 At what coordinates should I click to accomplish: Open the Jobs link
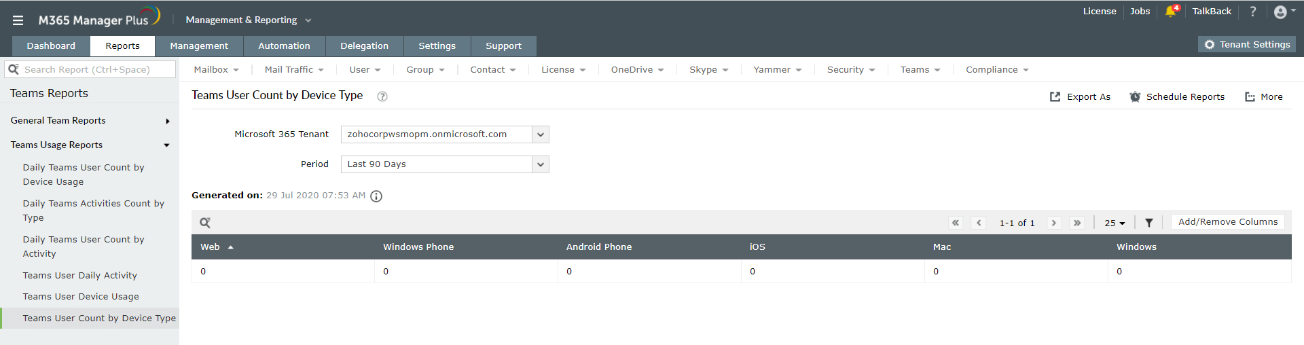tap(1140, 12)
